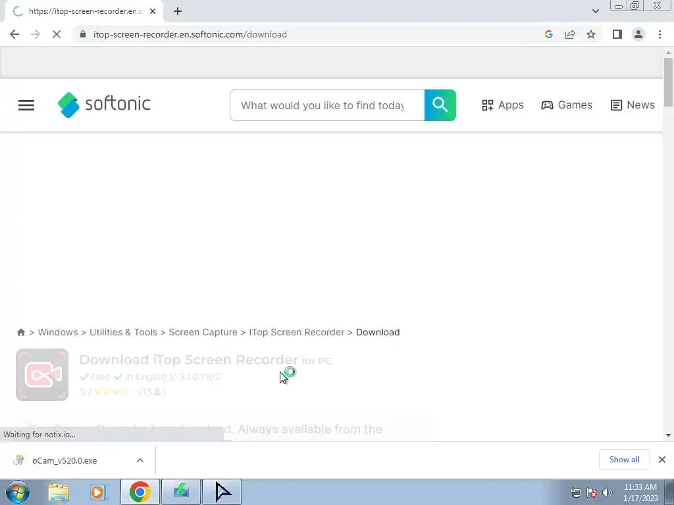Open the Windows Start menu

coord(18,492)
